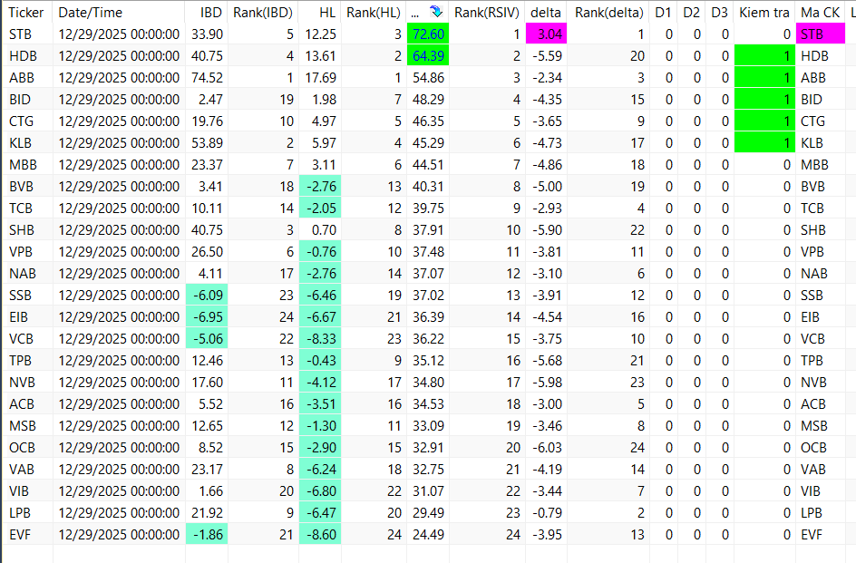Click the delta column header
The height and width of the screenshot is (563, 856).
pyautogui.click(x=546, y=12)
